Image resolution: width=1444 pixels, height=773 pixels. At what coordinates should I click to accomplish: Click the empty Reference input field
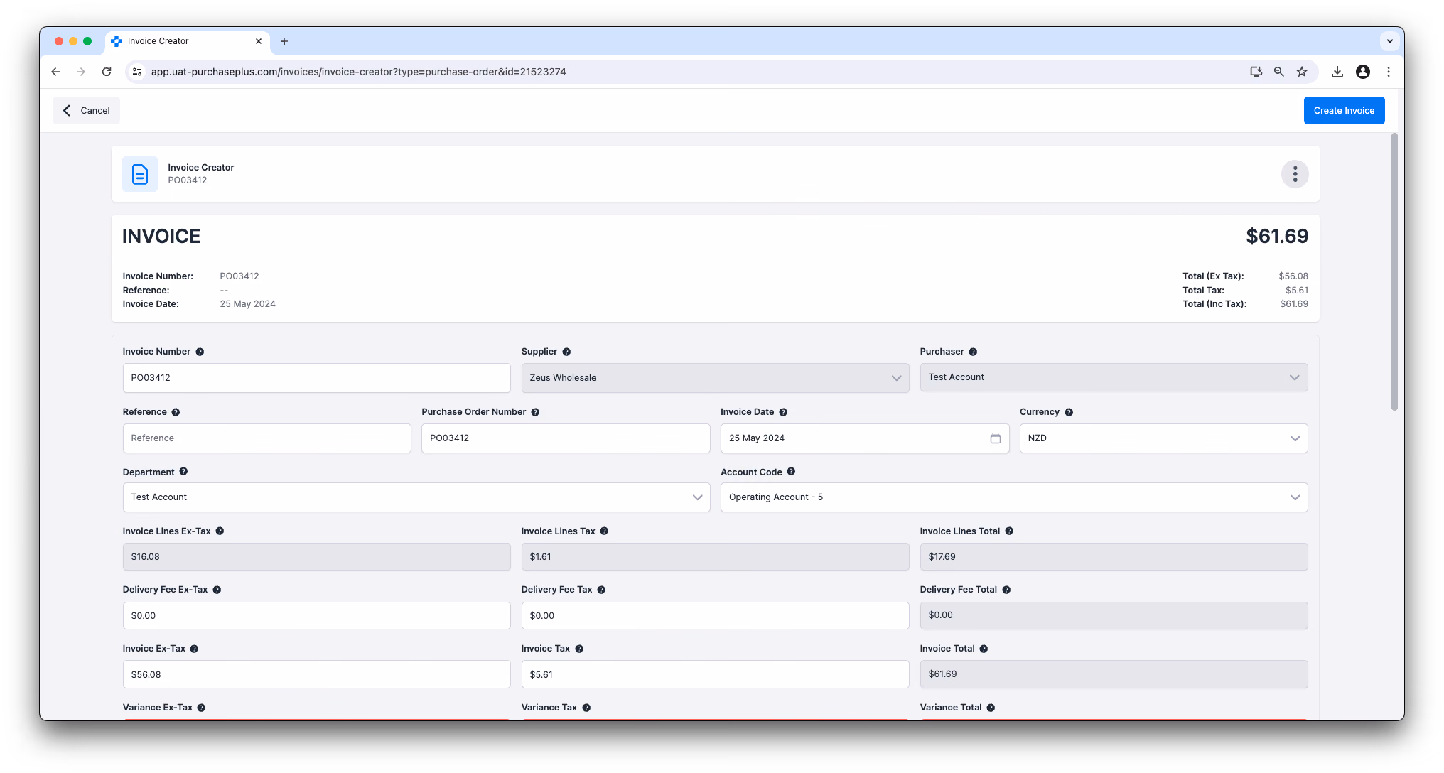(266, 438)
